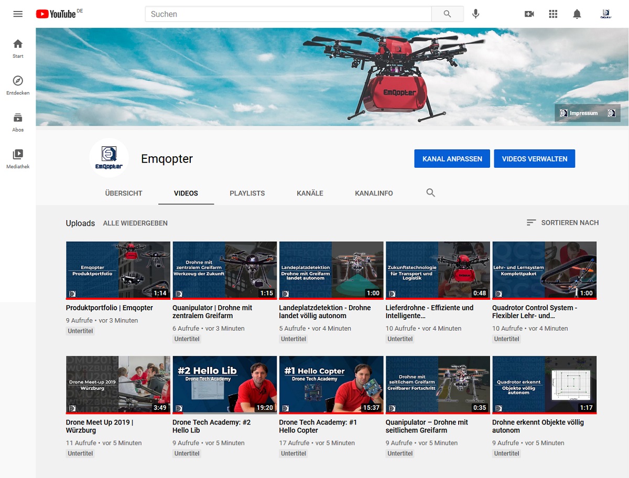
Task: Open the YouTube apps grid
Action: (553, 14)
